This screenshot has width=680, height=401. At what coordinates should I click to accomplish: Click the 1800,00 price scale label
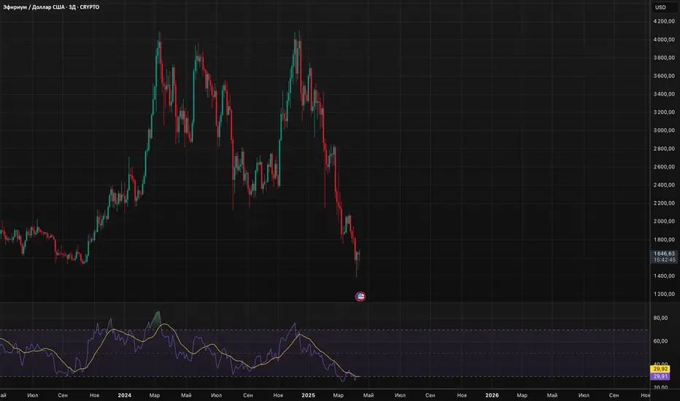664,240
